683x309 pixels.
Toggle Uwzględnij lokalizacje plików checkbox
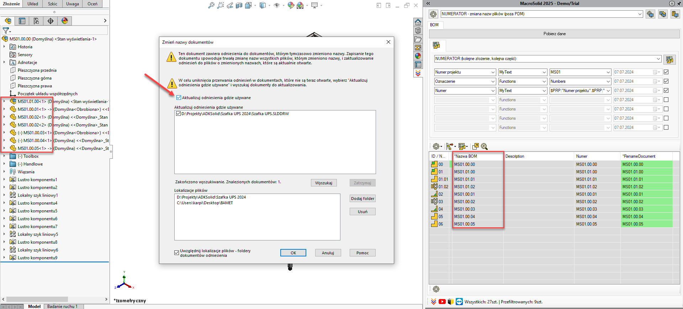pyautogui.click(x=176, y=253)
